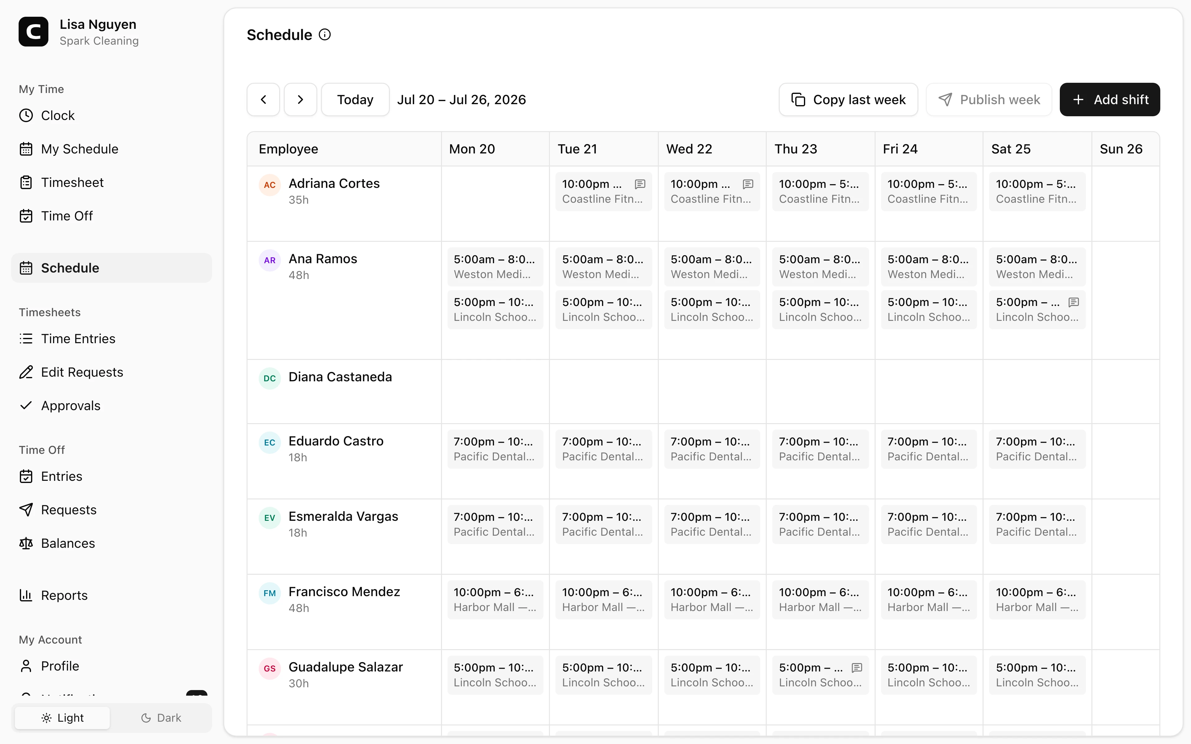Open Clock in sidebar
The height and width of the screenshot is (744, 1191).
[x=112, y=116]
